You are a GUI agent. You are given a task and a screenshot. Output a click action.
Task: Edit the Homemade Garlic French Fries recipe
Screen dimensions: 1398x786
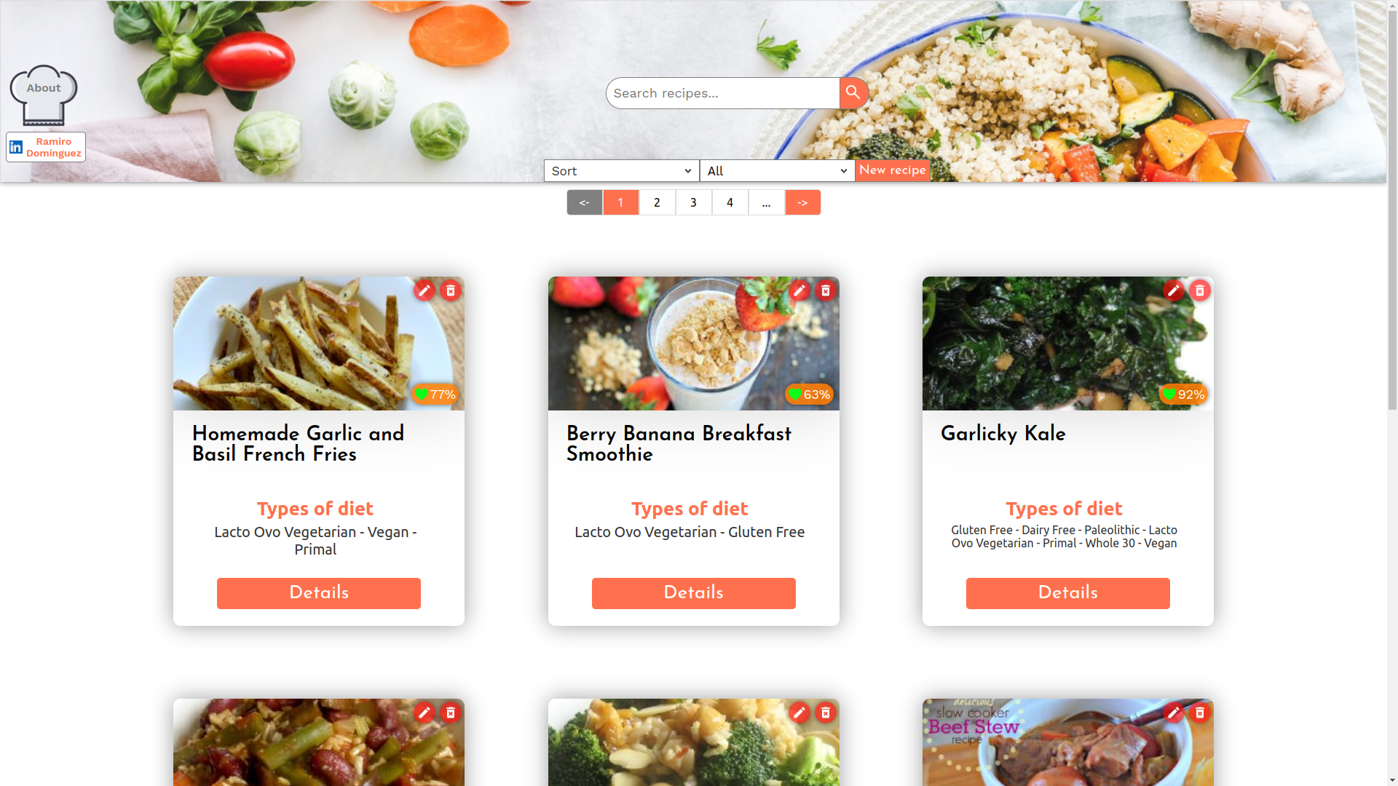(424, 290)
